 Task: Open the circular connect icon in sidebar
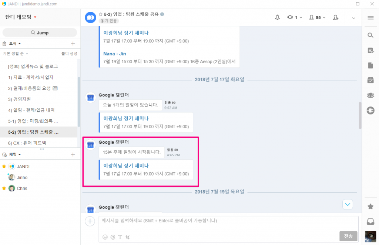370,110
